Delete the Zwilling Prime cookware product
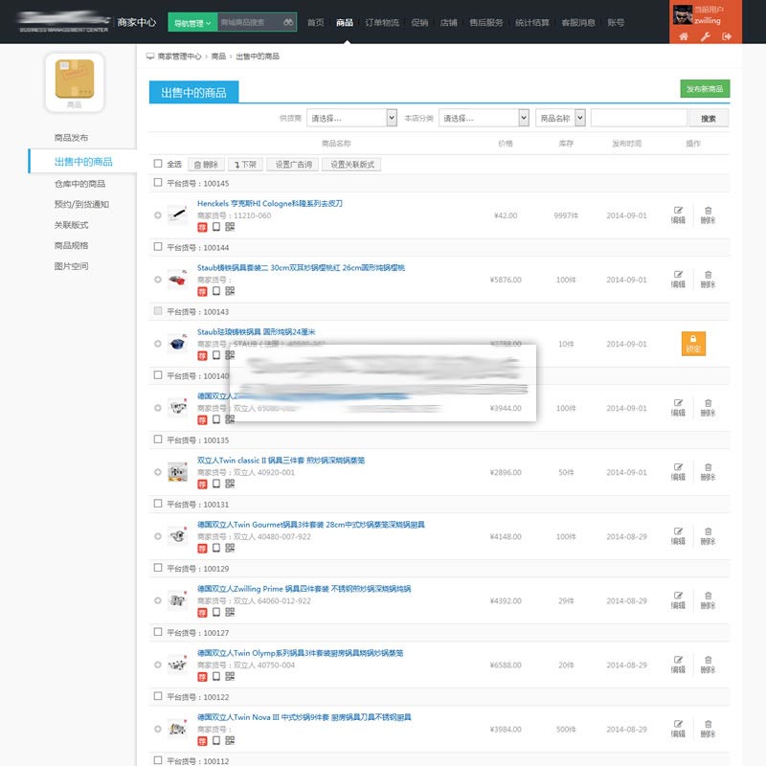Screen dimensions: 766x766 pos(708,600)
